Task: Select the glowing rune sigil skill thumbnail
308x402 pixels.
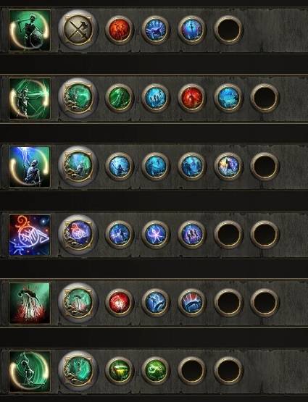Action: 30,235
